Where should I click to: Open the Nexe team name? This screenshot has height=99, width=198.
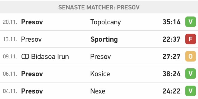(x=98, y=91)
